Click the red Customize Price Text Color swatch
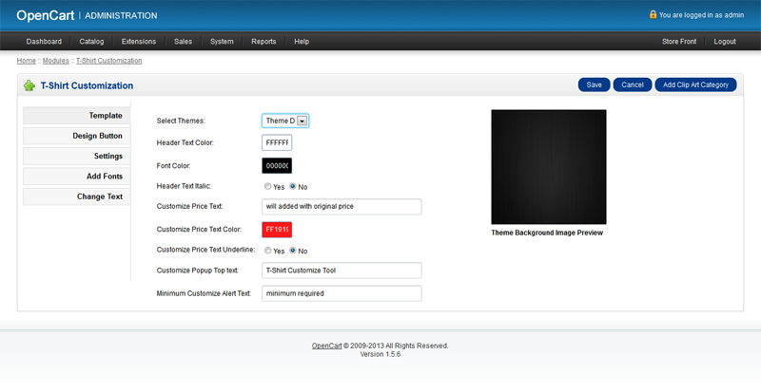The image size is (761, 392). 277,230
